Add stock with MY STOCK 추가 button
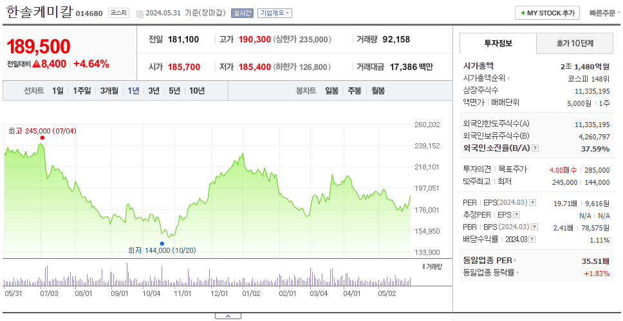 click(547, 13)
